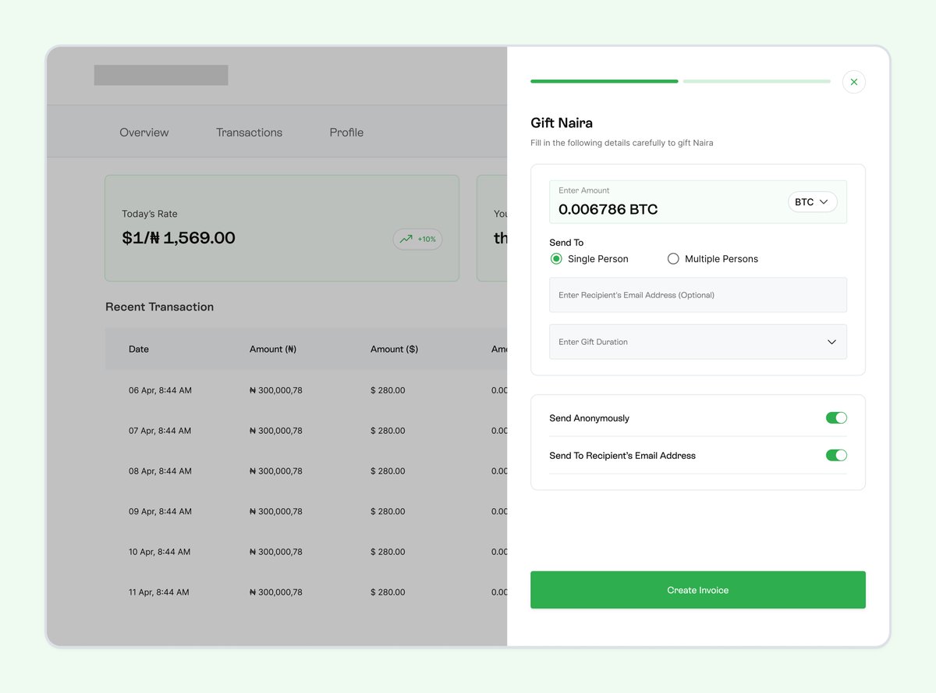Click the Today's Rate card
The width and height of the screenshot is (936, 693).
point(282,228)
